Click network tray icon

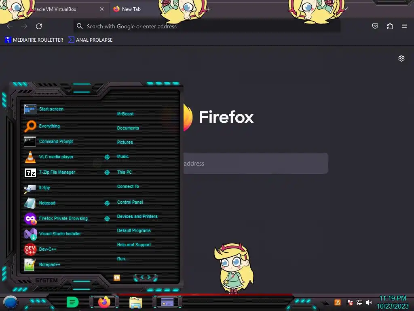(359, 302)
